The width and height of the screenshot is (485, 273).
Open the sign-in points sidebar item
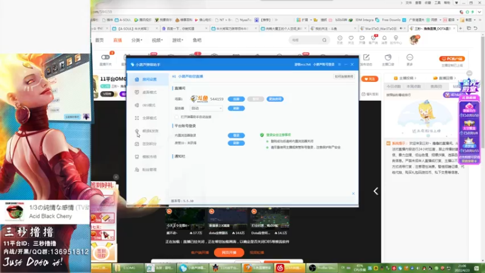click(x=147, y=144)
